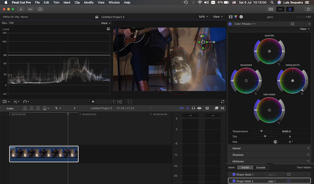Toggle the inspector sliders icon

tap(289, 9)
